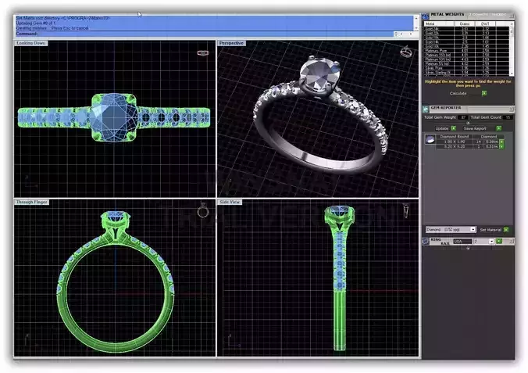Viewport: 528px width, 373px height.
Task: Click the green Set Material button
Action: click(506, 230)
